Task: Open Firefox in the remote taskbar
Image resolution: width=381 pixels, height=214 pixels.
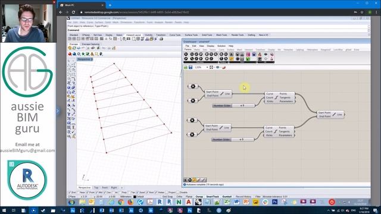Action: point(130,202)
